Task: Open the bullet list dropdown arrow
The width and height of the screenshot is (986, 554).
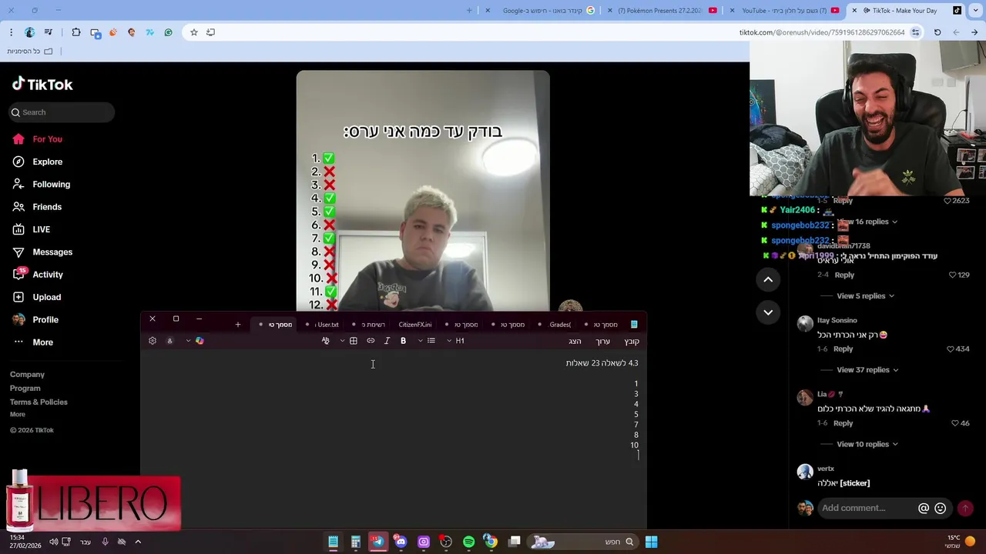Action: (420, 341)
